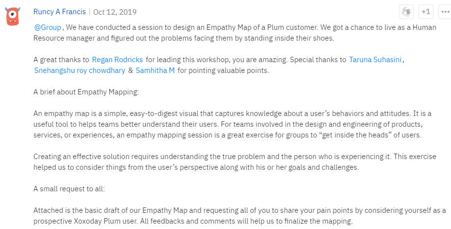Visit Regan Rodricks mentioned profile
The width and height of the screenshot is (451, 229).
tap(117, 60)
